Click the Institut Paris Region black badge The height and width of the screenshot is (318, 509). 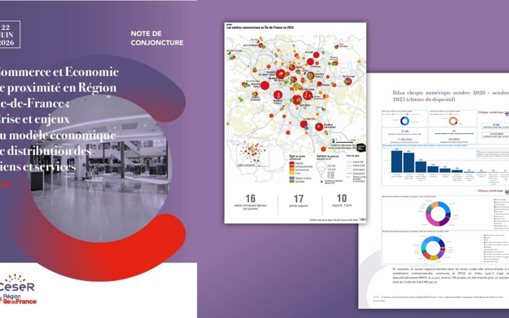click(x=361, y=147)
